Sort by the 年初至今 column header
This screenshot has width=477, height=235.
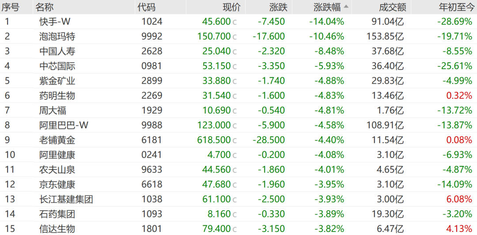(x=455, y=7)
